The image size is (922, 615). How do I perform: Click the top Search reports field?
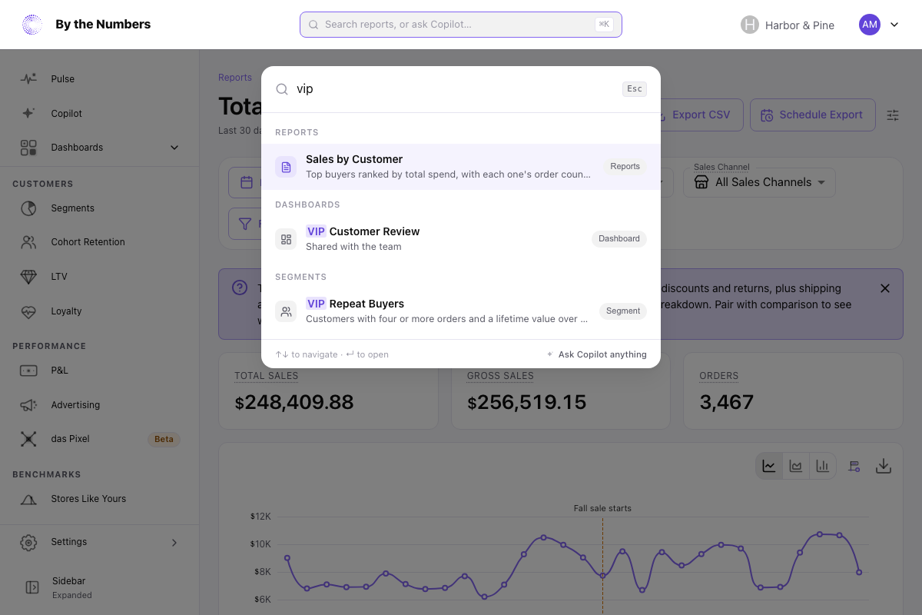(461, 25)
